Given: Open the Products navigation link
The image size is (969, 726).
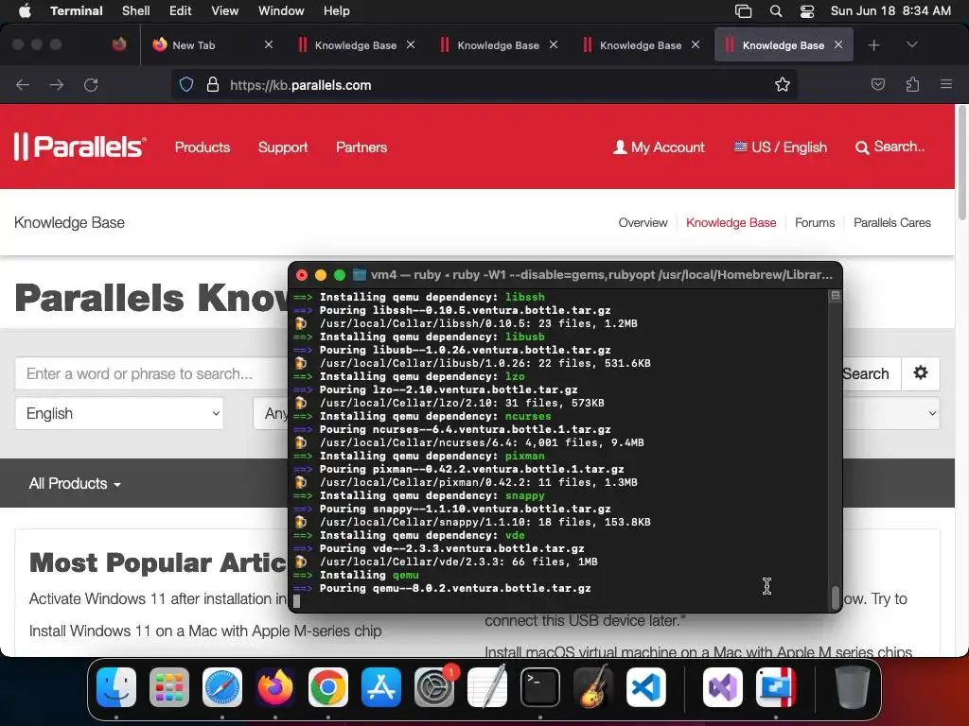Looking at the screenshot, I should tap(203, 147).
